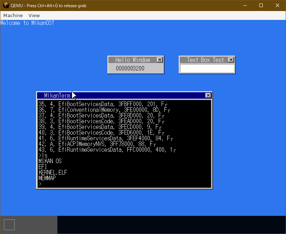Click the '>ls' command line in terminal

[43, 155]
